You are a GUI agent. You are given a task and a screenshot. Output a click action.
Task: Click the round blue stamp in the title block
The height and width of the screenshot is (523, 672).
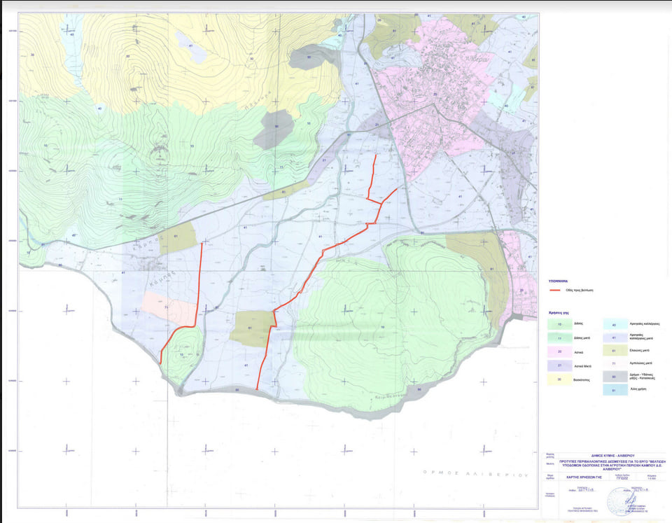tap(622, 501)
